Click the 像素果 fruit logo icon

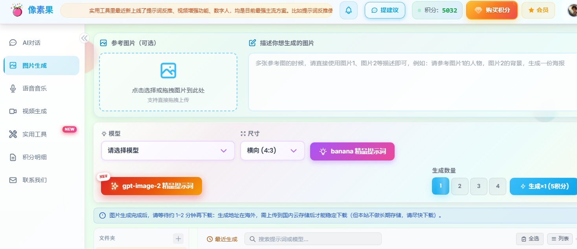point(17,10)
